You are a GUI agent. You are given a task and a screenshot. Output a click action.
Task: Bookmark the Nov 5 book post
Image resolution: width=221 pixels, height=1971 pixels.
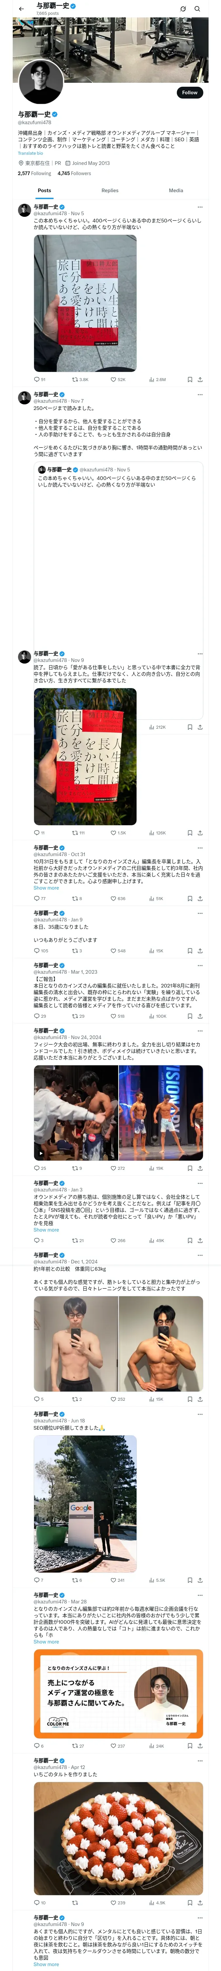click(x=190, y=379)
